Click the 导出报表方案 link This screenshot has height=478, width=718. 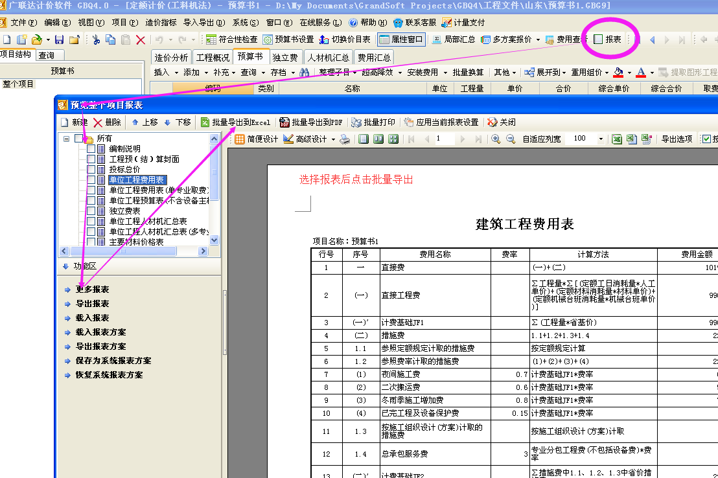[100, 346]
